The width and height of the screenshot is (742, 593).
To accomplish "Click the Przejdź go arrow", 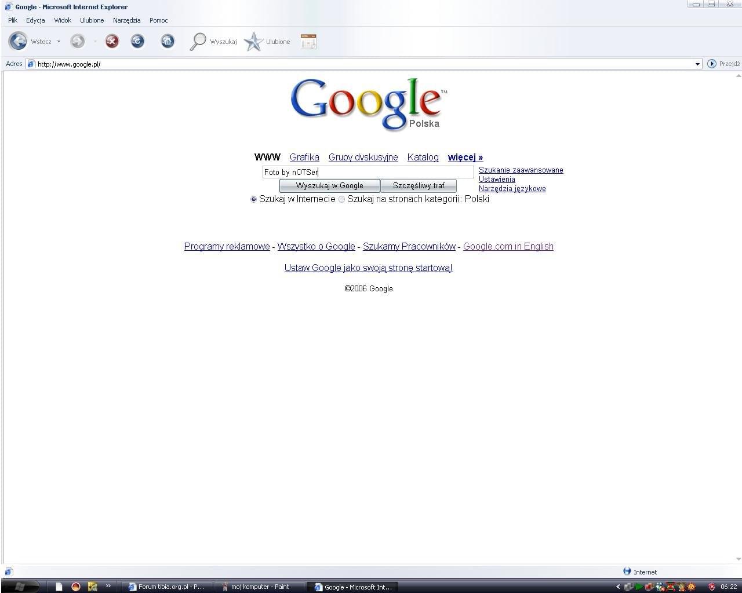I will 712,64.
